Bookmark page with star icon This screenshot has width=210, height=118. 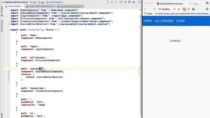click(178, 9)
